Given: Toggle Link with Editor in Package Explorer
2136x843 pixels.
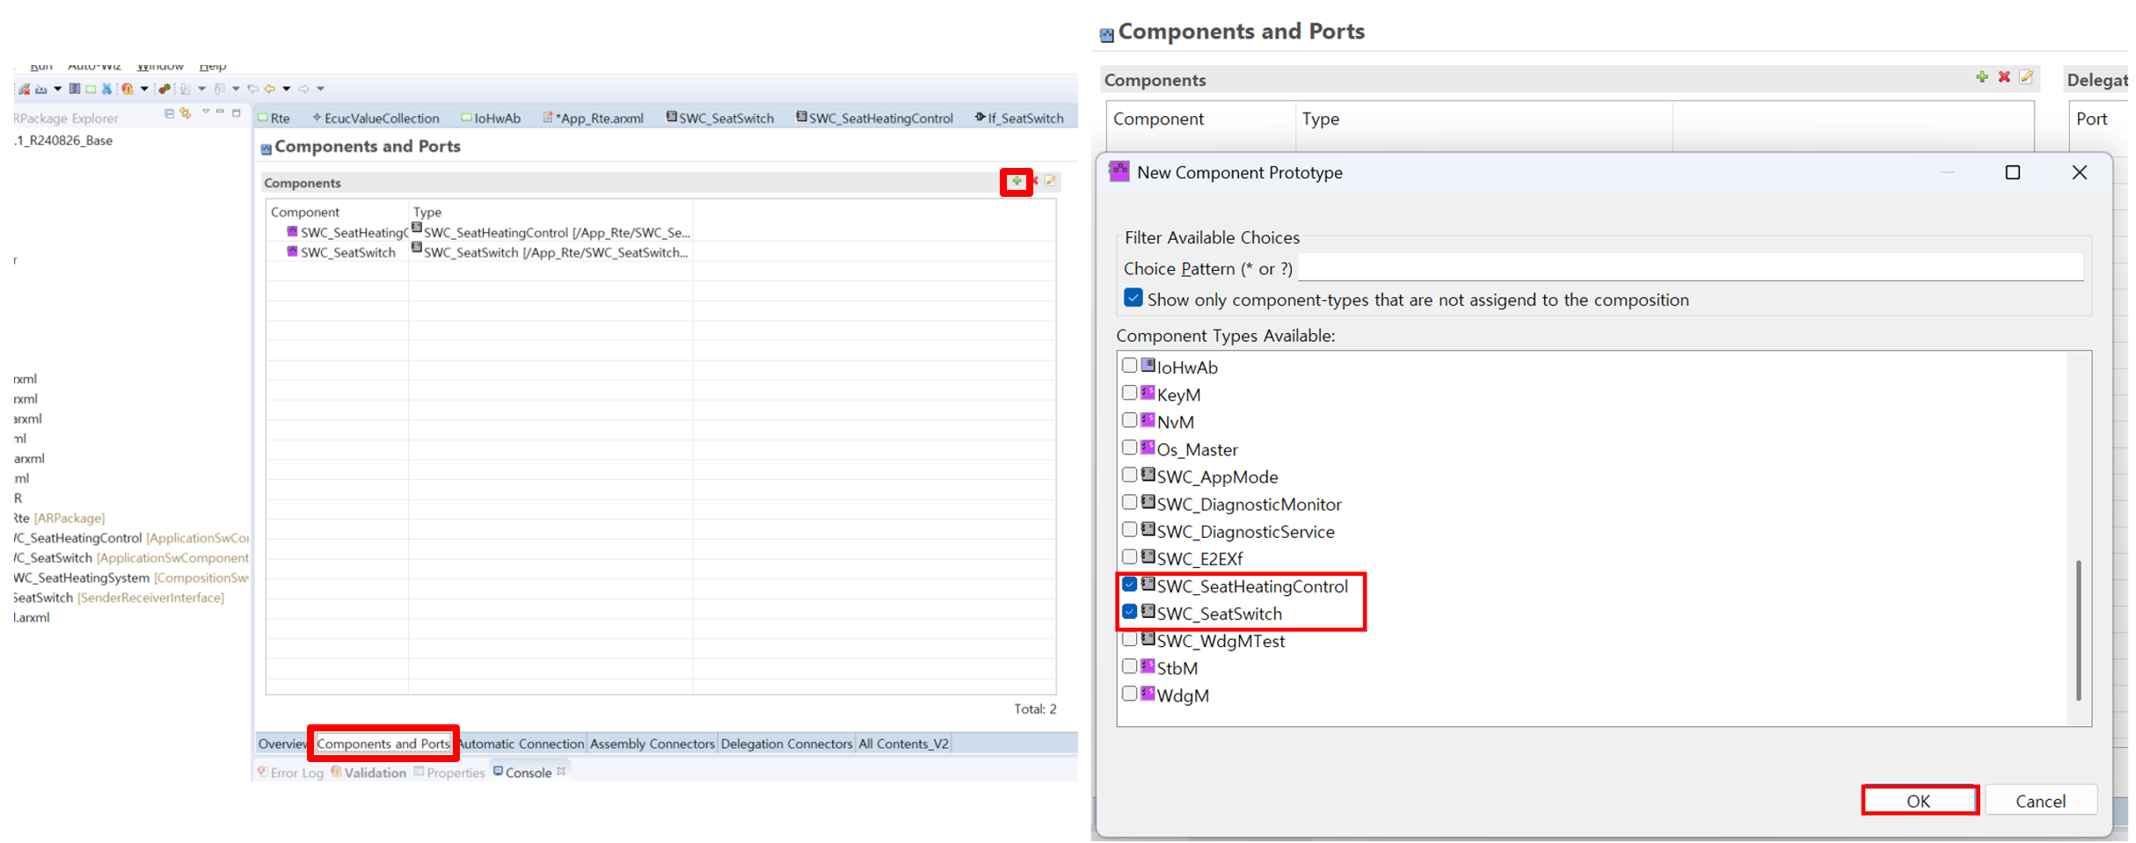Looking at the screenshot, I should click(186, 113).
